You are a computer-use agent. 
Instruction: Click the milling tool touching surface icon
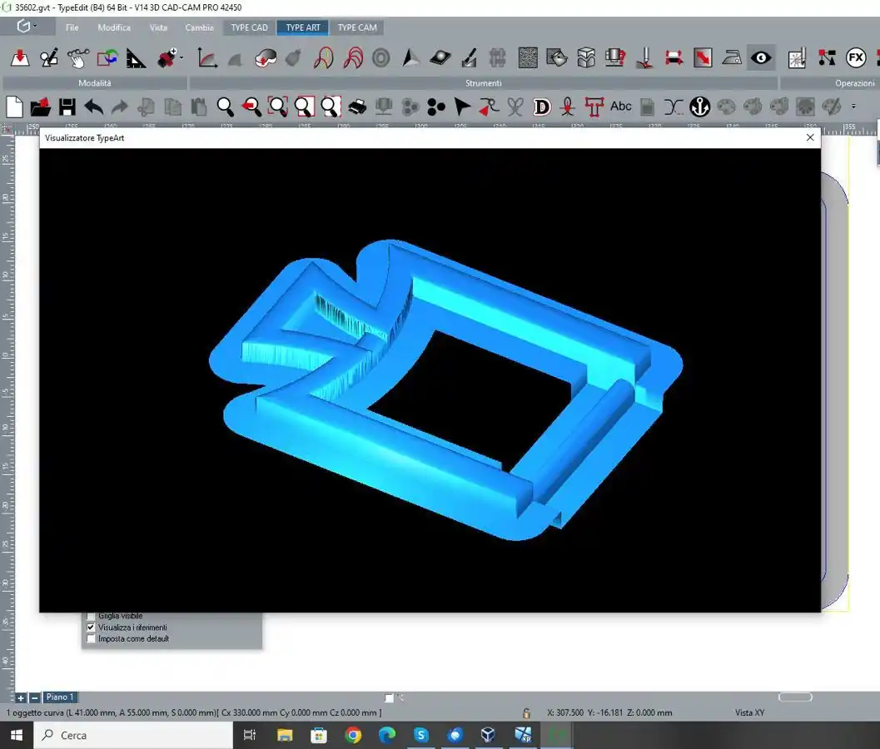[645, 57]
